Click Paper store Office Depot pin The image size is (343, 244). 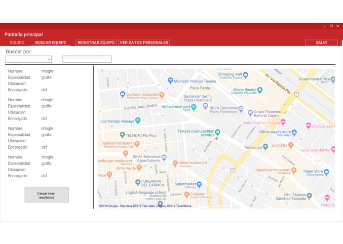326,172
